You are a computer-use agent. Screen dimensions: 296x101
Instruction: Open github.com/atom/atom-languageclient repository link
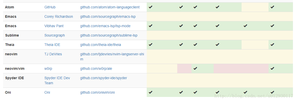(x=110, y=7)
